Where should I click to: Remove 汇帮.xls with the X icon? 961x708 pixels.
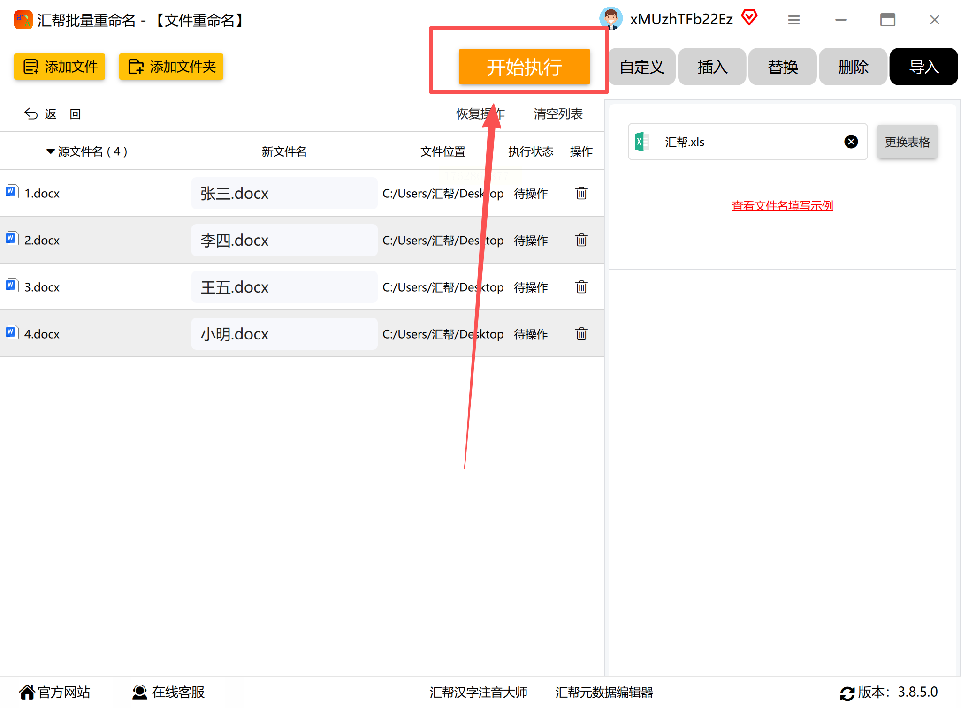tap(851, 142)
